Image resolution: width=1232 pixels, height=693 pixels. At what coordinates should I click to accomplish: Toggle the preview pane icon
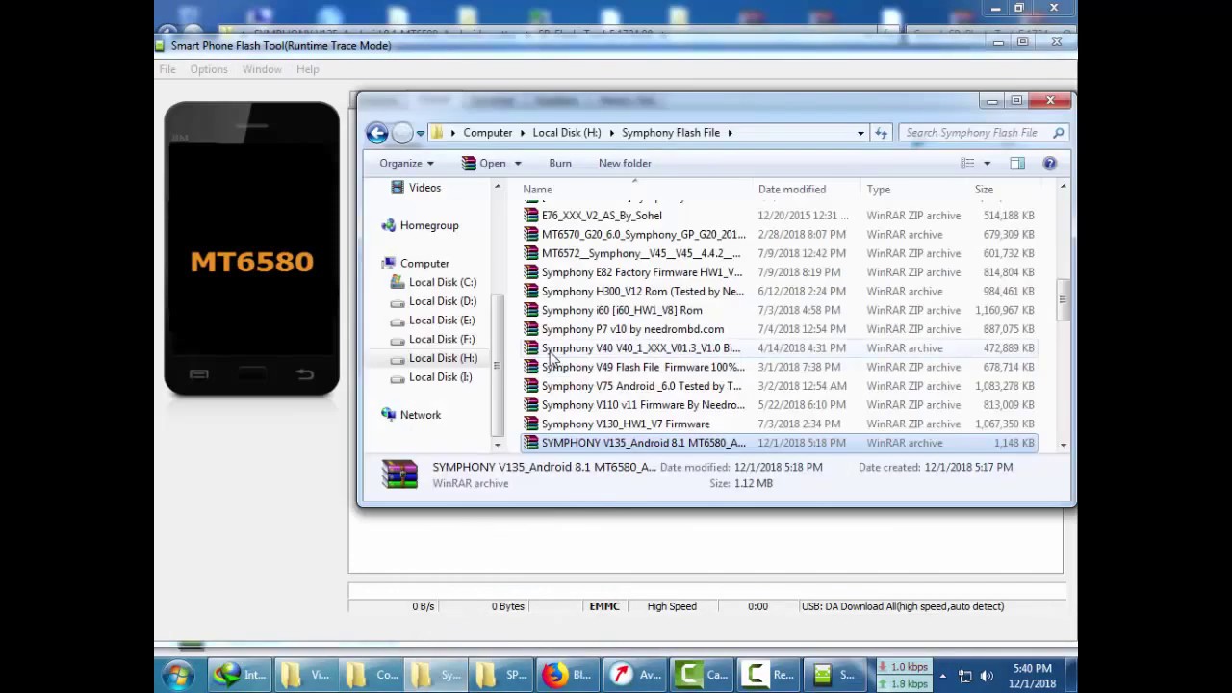click(x=1017, y=164)
